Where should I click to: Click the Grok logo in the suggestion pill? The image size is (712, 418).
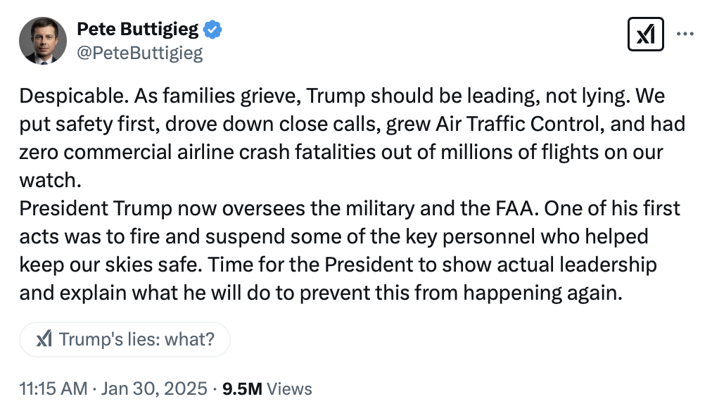tap(44, 339)
